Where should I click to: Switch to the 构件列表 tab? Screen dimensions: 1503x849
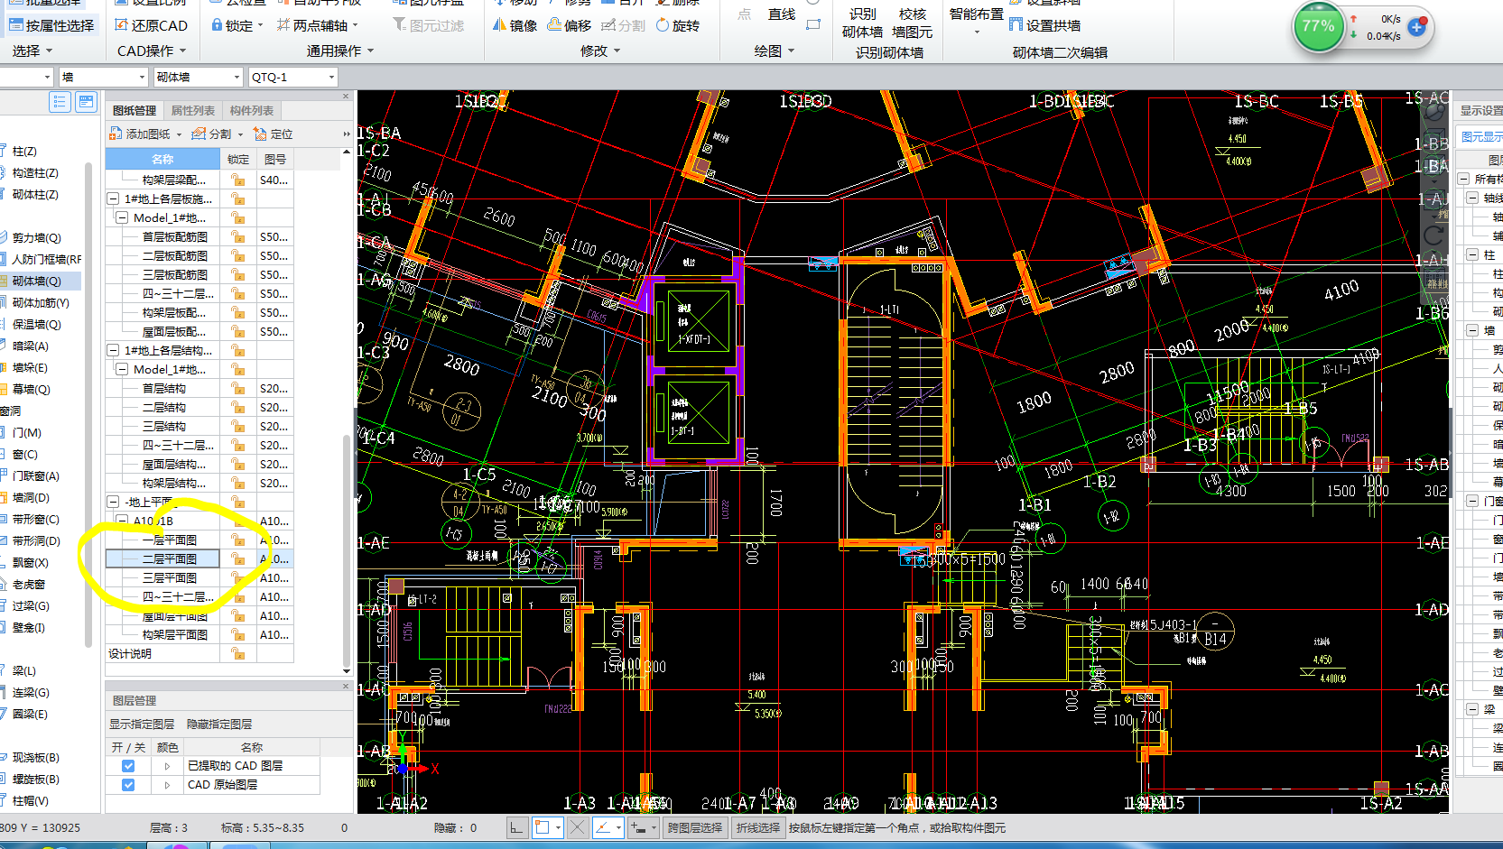pos(251,110)
